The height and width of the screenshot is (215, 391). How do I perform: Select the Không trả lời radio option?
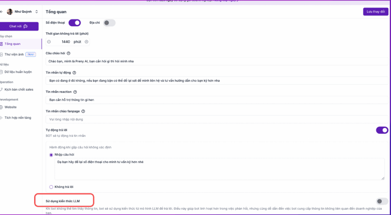point(51,187)
